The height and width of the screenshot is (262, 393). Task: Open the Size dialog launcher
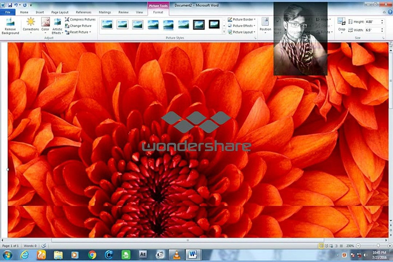pos(383,38)
